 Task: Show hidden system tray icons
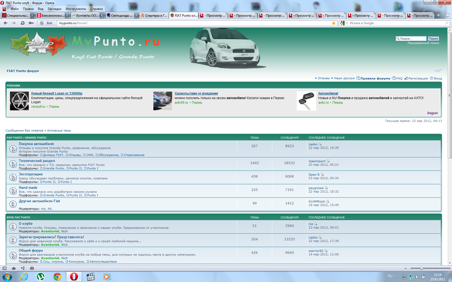[x=397, y=277]
